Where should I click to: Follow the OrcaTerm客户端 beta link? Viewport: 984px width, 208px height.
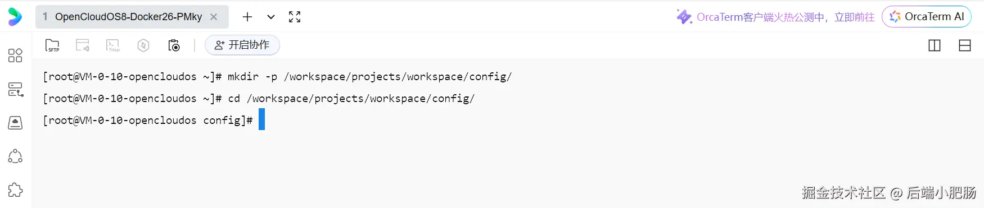(x=776, y=17)
